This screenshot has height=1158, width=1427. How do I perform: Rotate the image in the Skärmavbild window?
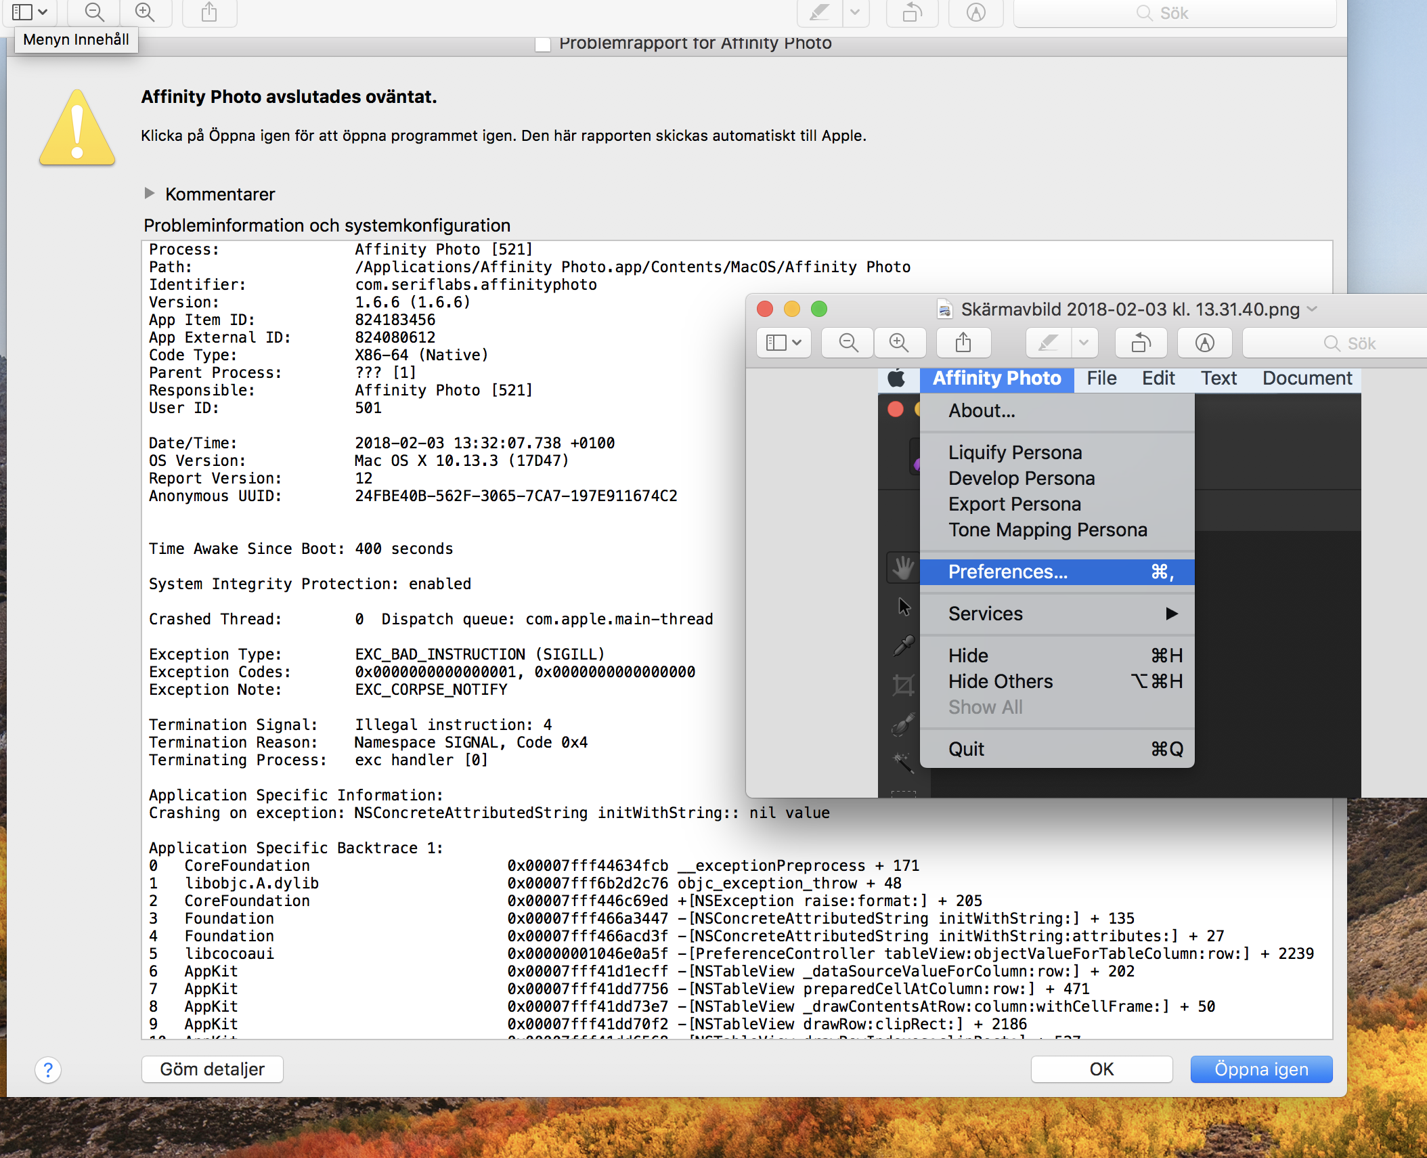1141,343
